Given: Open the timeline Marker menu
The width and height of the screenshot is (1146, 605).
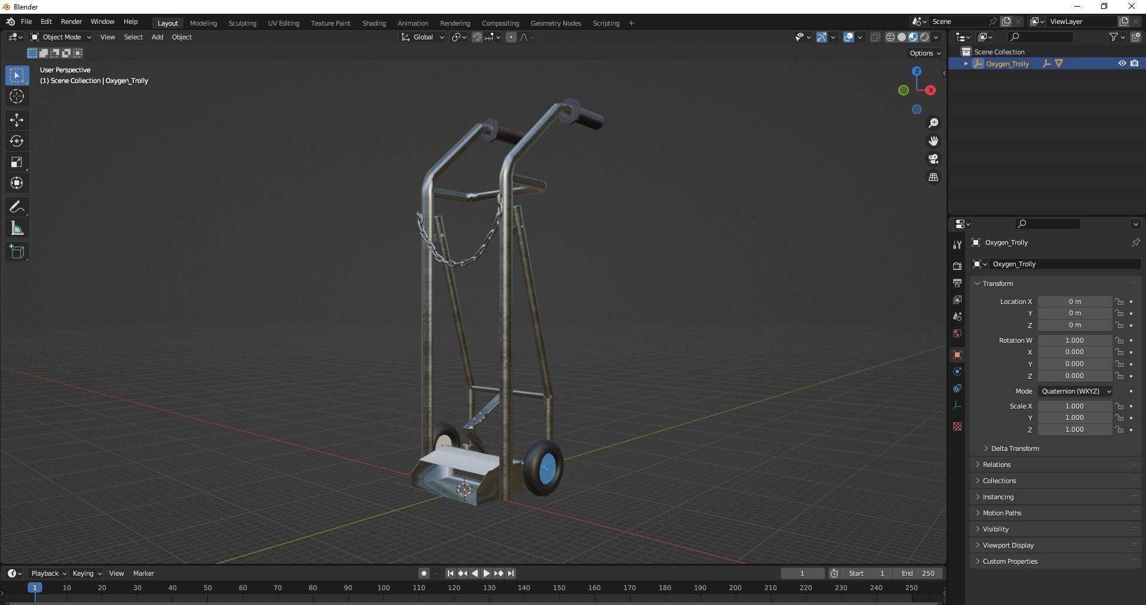Looking at the screenshot, I should point(143,573).
